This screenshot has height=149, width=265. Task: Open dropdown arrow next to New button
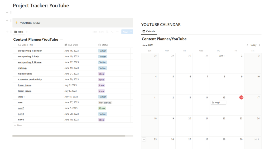pyautogui.click(x=131, y=32)
